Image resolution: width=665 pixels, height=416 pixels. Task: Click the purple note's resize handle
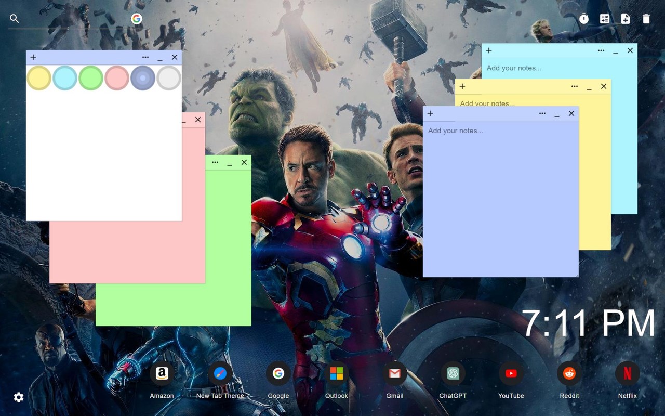click(x=576, y=274)
